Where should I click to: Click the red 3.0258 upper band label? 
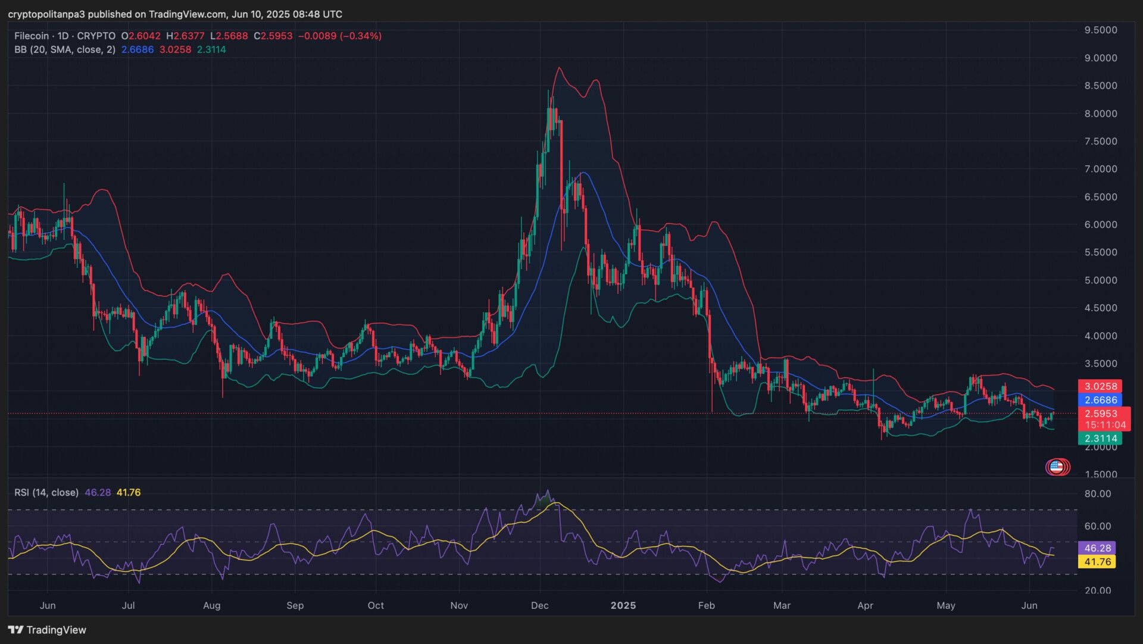coord(1100,386)
